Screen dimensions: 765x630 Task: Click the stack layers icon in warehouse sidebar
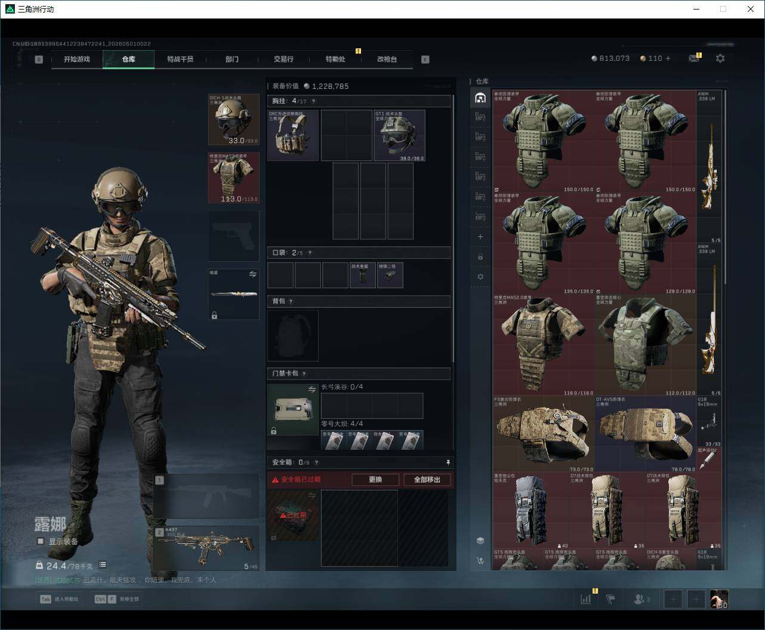(480, 541)
